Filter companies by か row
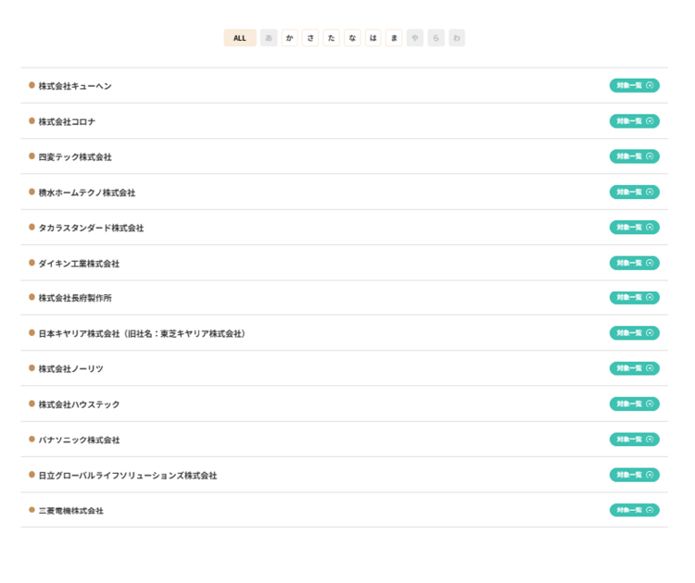695x583 pixels. [x=289, y=38]
